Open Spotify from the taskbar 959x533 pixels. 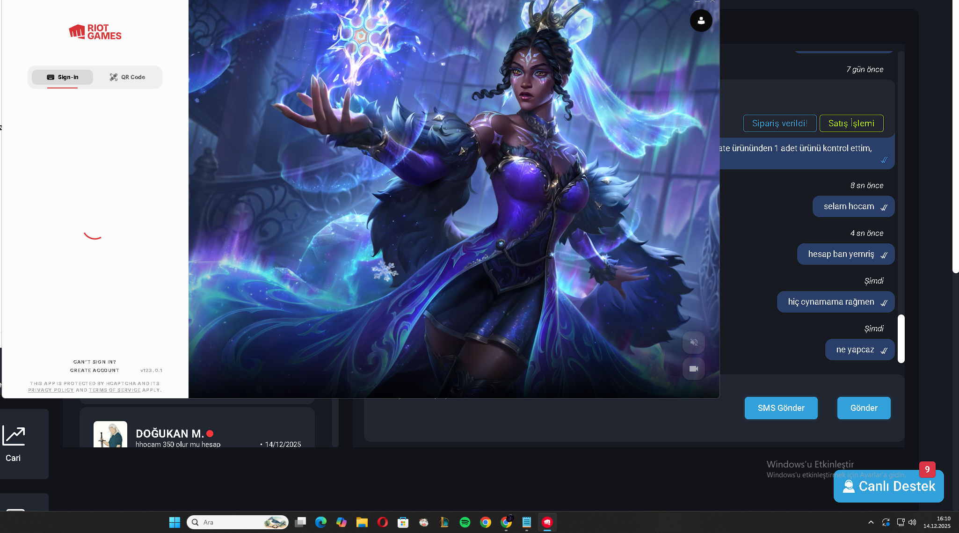(x=465, y=522)
